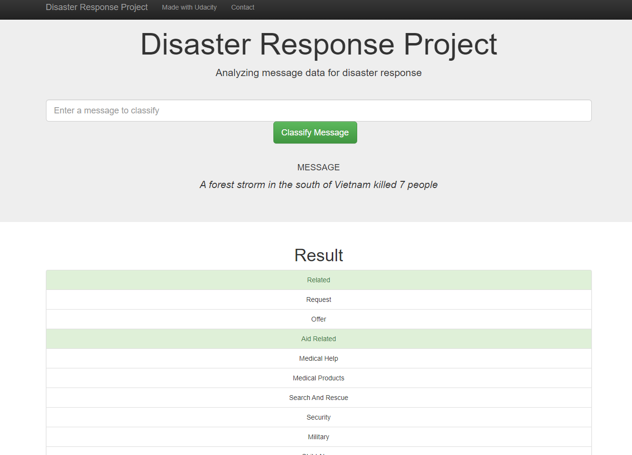
Task: Select the Medical Products result row
Action: pos(319,378)
